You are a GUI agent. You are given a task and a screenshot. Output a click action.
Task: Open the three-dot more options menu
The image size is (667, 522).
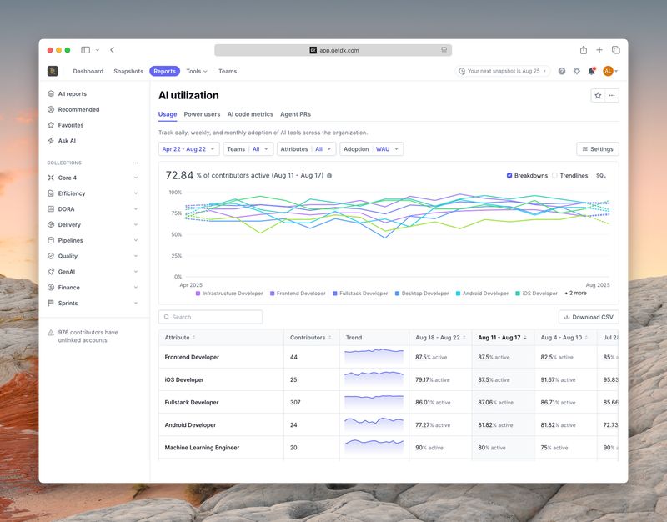coord(612,96)
